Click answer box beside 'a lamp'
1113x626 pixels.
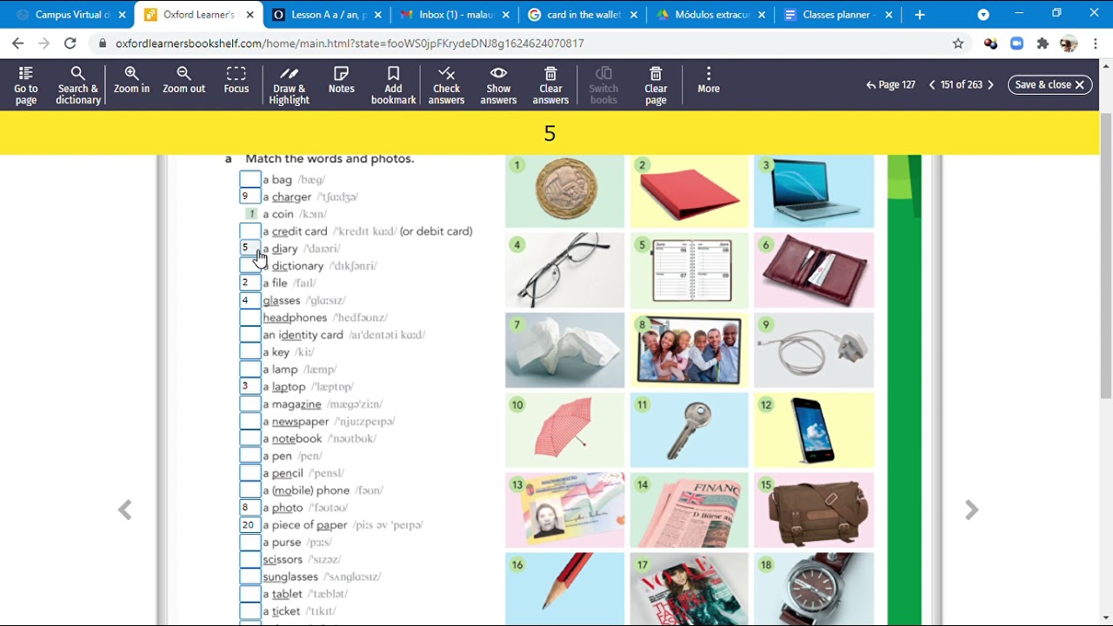[x=250, y=370]
